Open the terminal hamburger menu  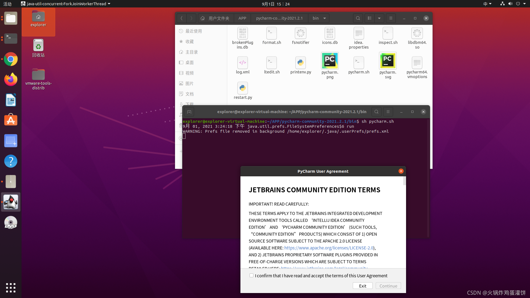[x=388, y=112]
